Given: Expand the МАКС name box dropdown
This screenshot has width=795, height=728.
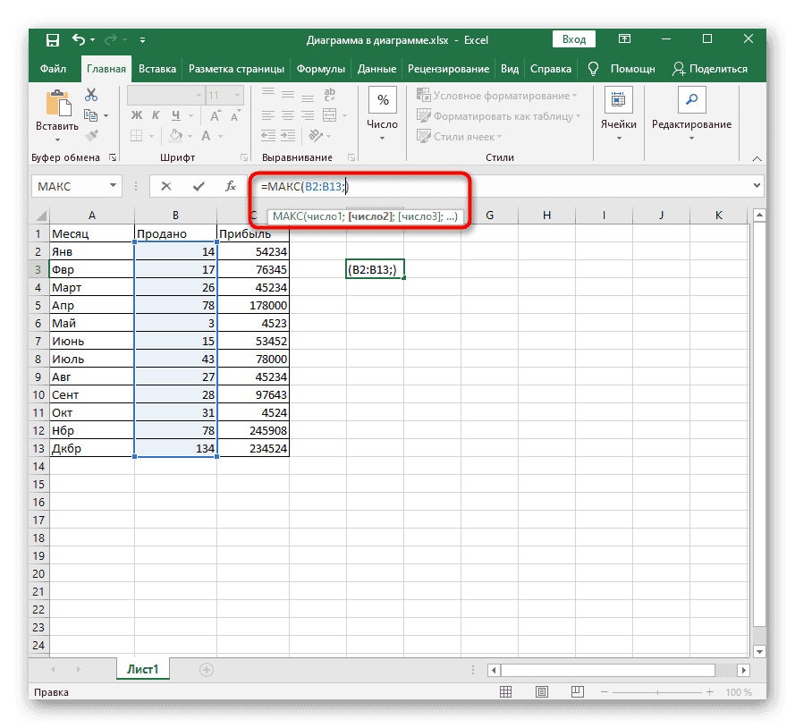Looking at the screenshot, I should (x=114, y=186).
